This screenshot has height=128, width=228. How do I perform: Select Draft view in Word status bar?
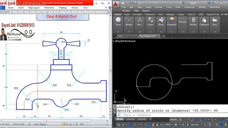[x=77, y=124]
